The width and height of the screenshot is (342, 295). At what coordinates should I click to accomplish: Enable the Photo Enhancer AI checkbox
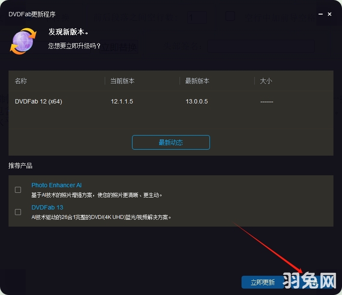[18, 189]
